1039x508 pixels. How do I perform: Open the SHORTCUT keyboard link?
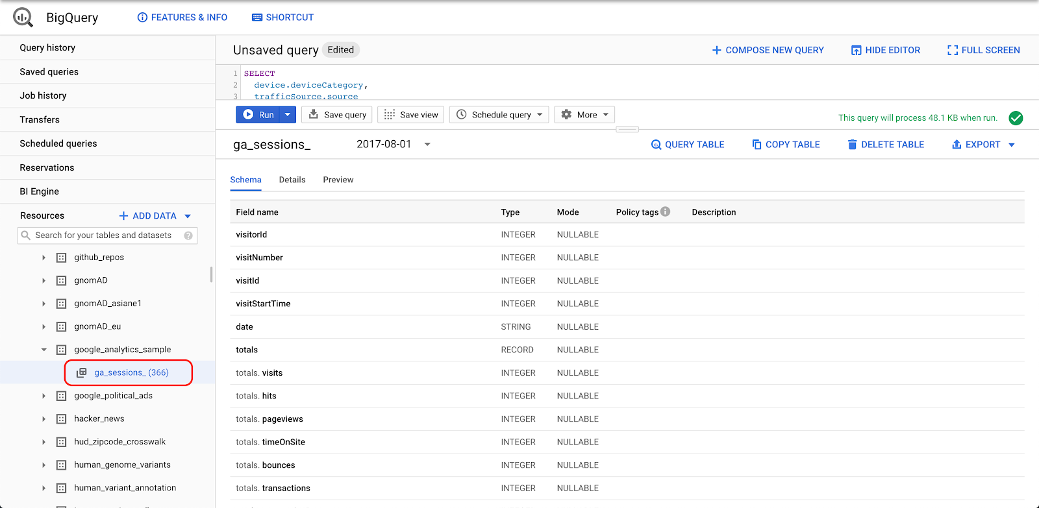282,18
